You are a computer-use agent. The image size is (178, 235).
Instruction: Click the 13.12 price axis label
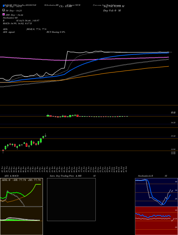[173, 136]
